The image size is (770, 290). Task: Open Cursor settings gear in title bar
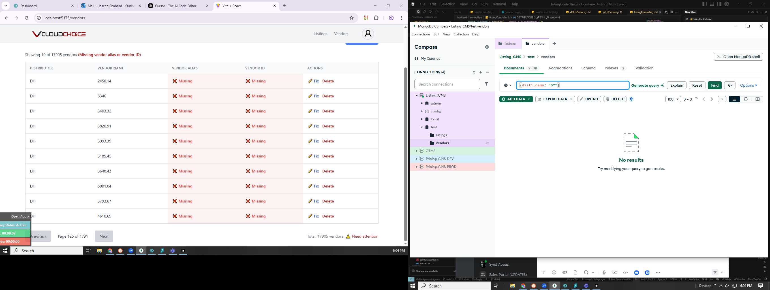(x=727, y=4)
